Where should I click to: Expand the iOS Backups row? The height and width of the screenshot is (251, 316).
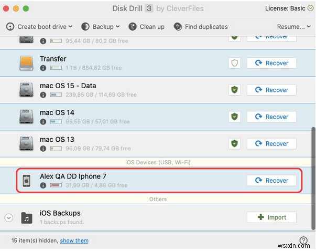click(8, 217)
